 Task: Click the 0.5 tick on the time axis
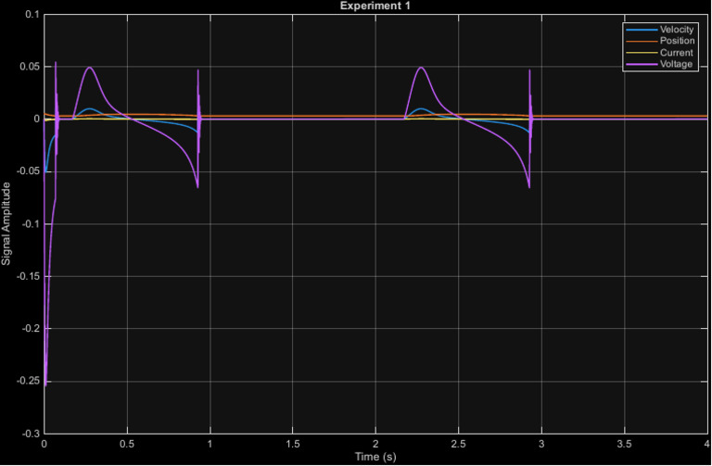pyautogui.click(x=127, y=444)
